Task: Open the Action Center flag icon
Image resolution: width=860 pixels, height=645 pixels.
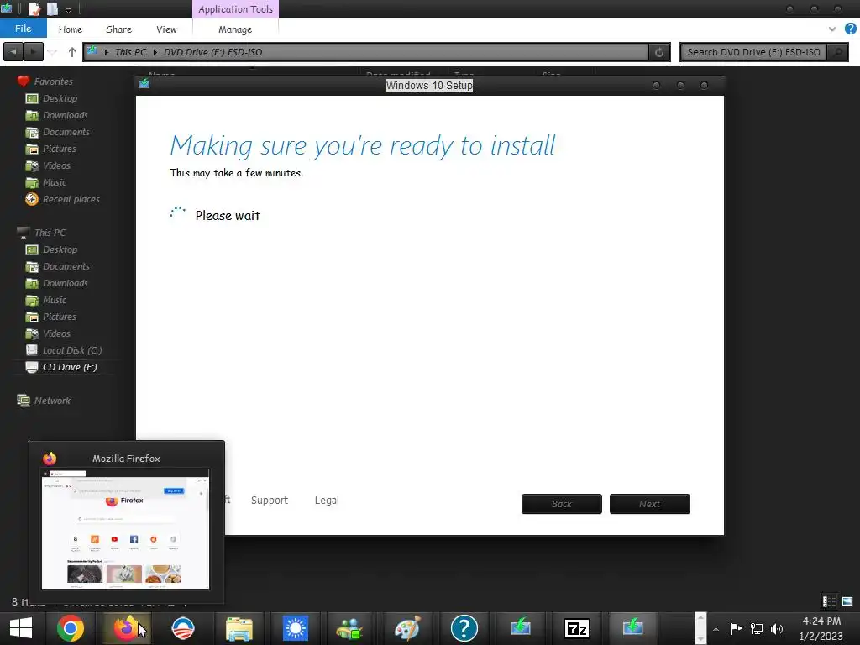Action: [x=736, y=628]
